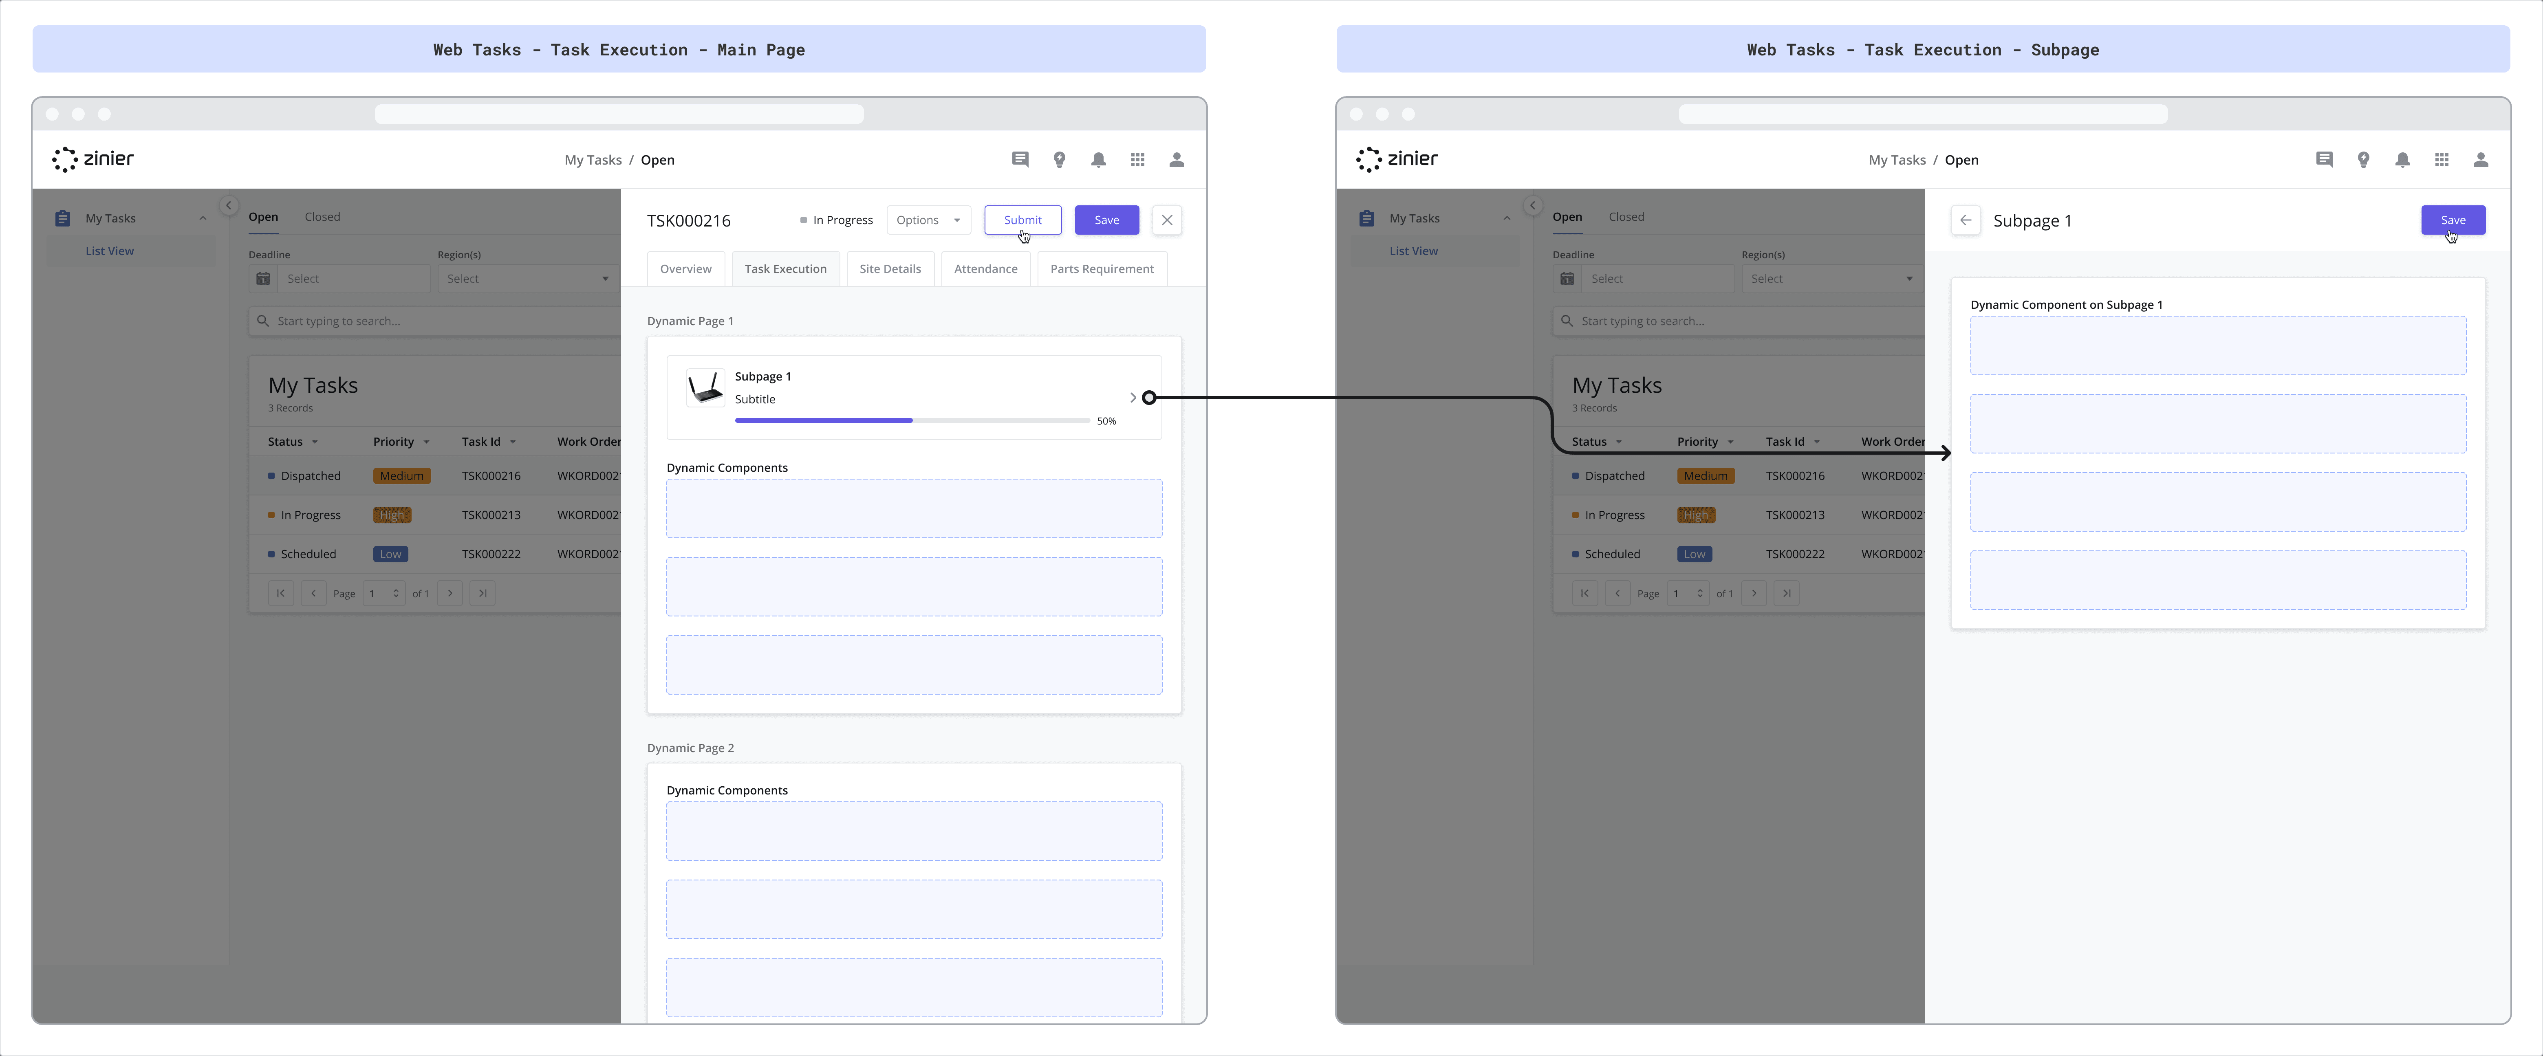
Task: Open user profile icon in Main Page window
Action: pos(1177,160)
